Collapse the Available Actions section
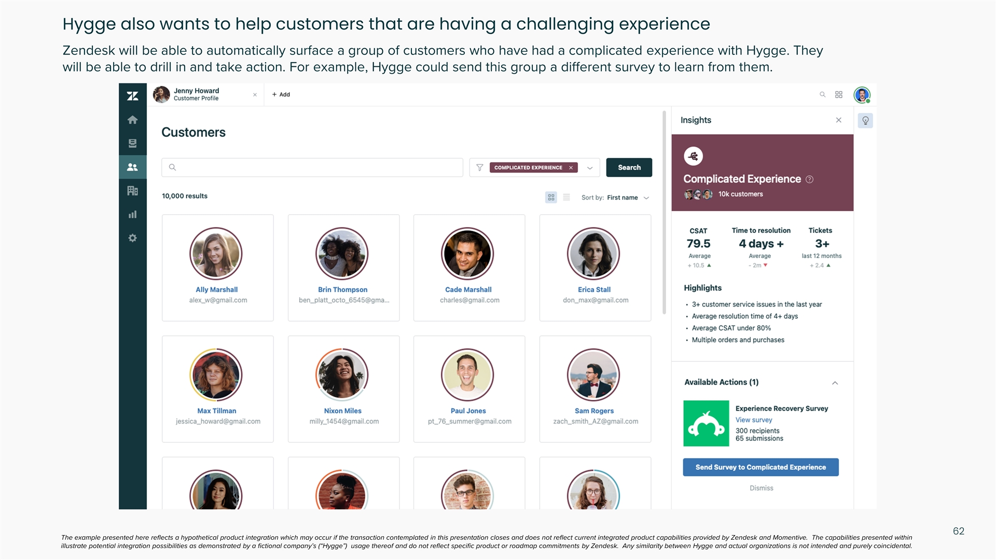This screenshot has height=560, width=996. pyautogui.click(x=835, y=383)
